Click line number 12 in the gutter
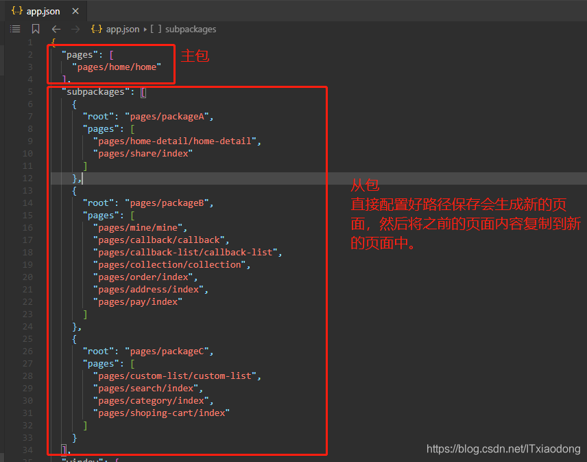Image resolution: width=587 pixels, height=462 pixels. click(28, 178)
